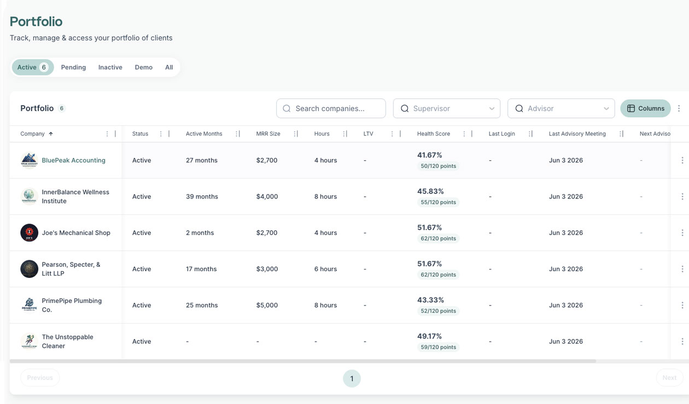
Task: Open the Columns configuration button
Action: (x=645, y=108)
